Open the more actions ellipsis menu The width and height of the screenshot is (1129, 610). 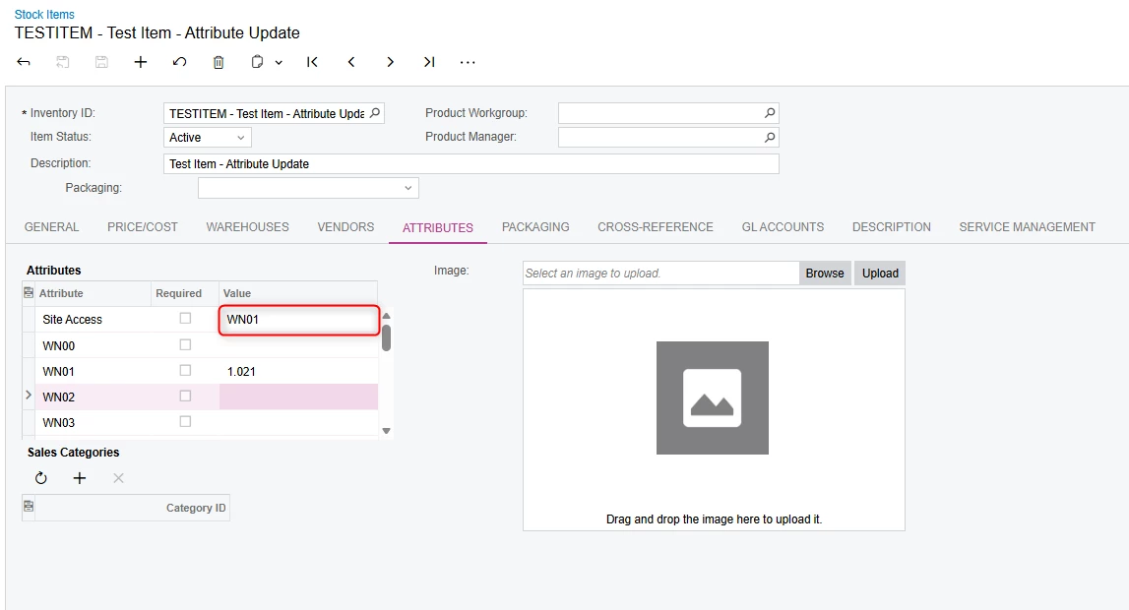coord(468,63)
